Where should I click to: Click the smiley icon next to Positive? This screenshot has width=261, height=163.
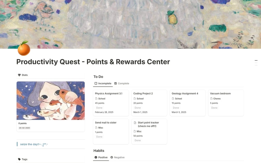[96, 157]
